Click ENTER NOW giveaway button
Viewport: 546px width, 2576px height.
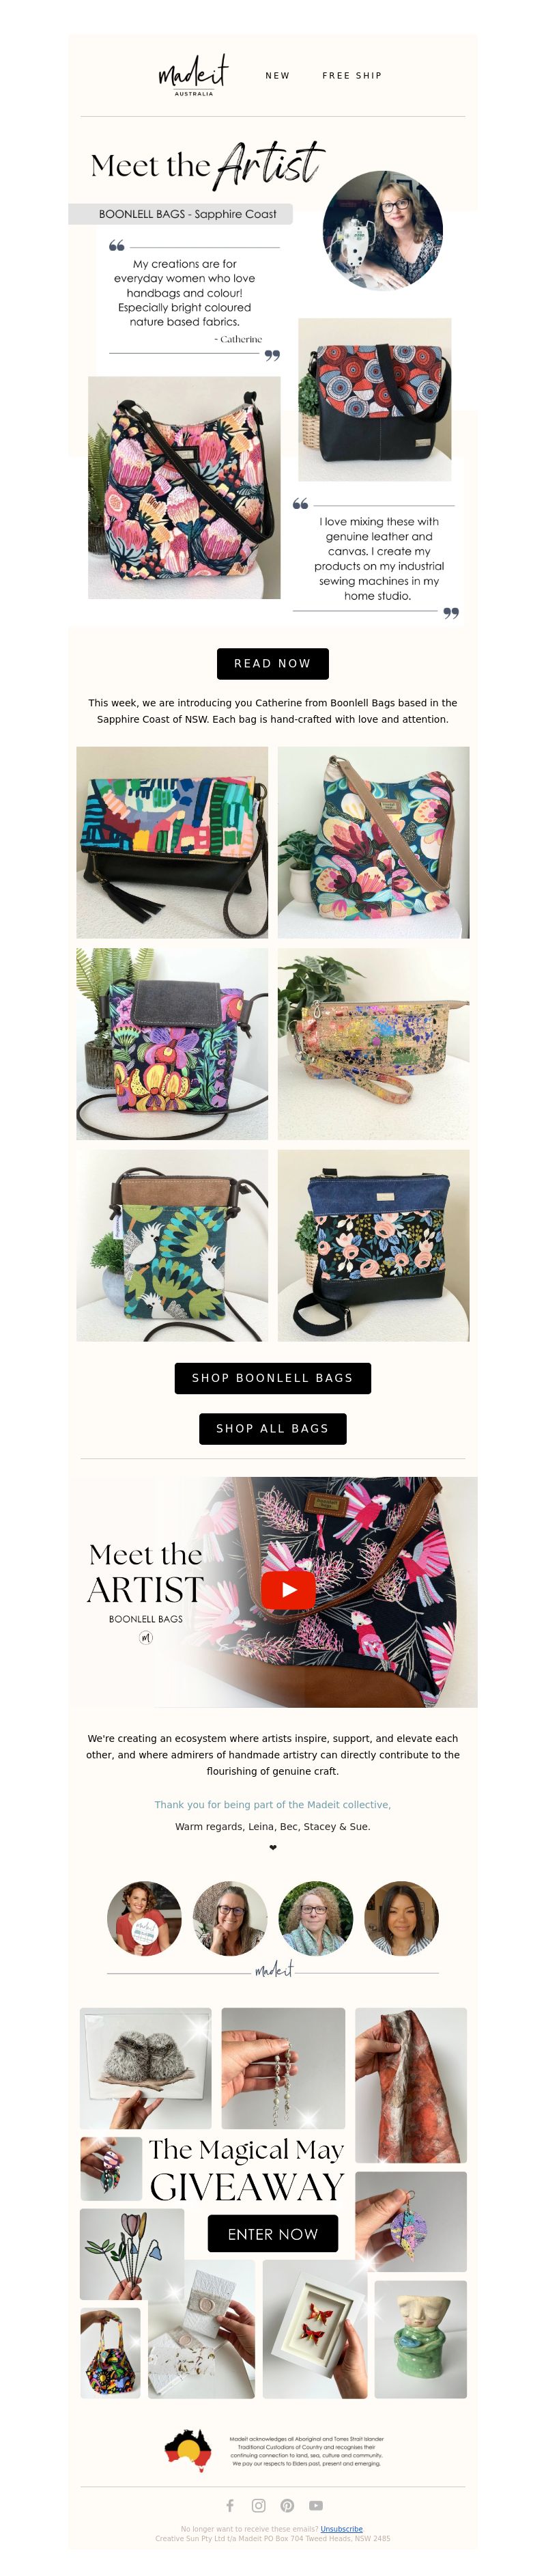[273, 2233]
